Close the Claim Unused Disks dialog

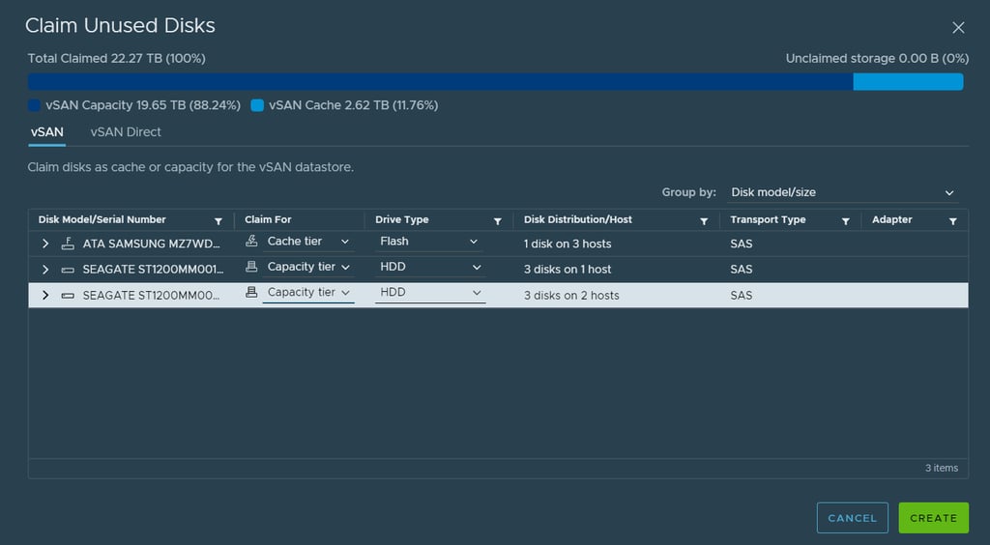tap(958, 28)
